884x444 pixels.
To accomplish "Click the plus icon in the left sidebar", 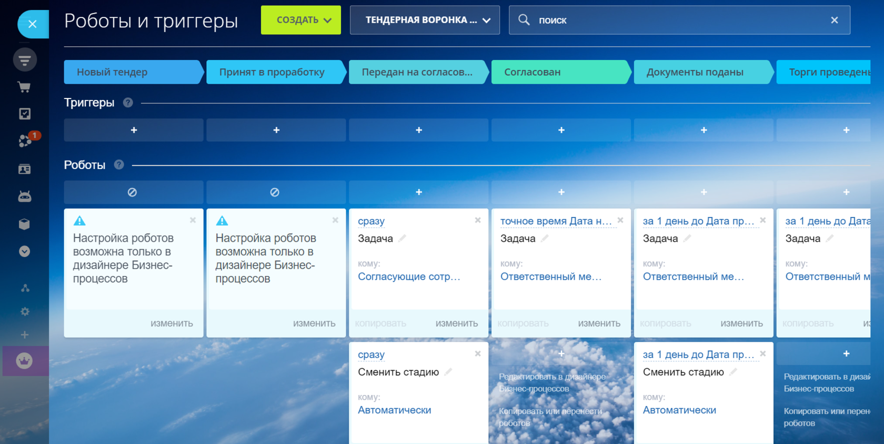I will pos(25,335).
